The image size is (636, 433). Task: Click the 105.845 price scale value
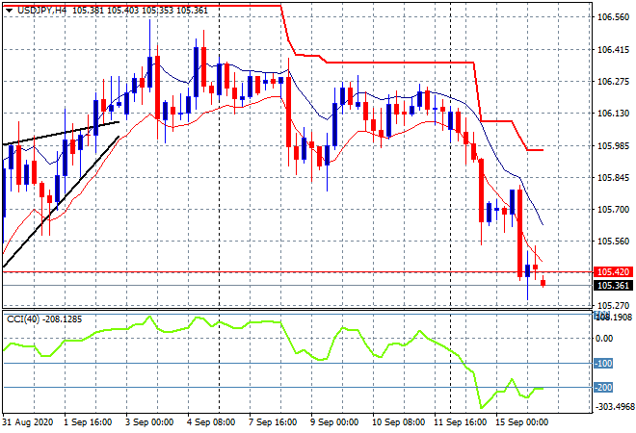[613, 177]
